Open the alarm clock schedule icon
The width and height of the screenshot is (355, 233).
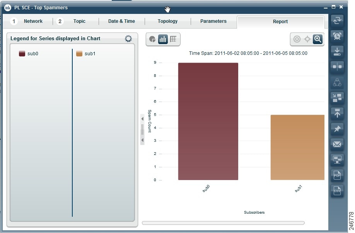pyautogui.click(x=337, y=36)
